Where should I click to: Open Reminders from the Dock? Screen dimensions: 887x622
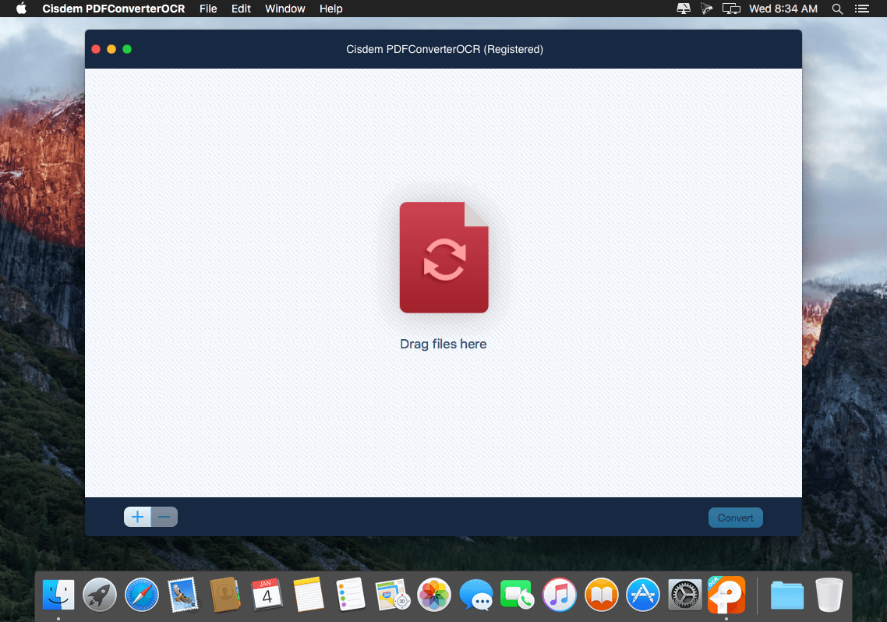350,595
